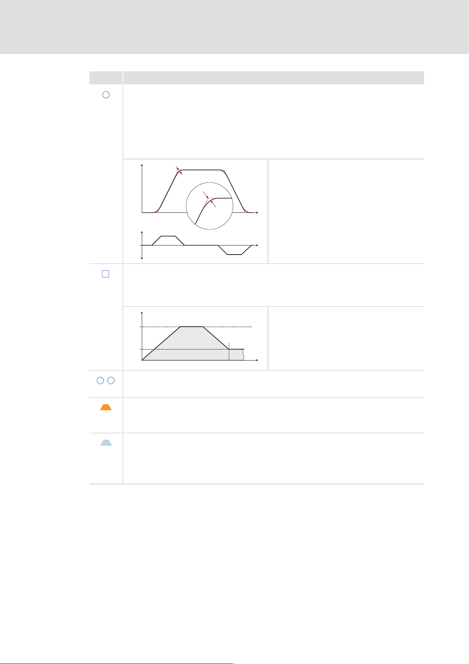Click the narrow gray header cell above symbols
This screenshot has height=664, width=469.
(106, 78)
